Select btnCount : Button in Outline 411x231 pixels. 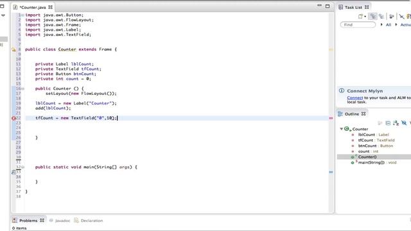(x=375, y=146)
